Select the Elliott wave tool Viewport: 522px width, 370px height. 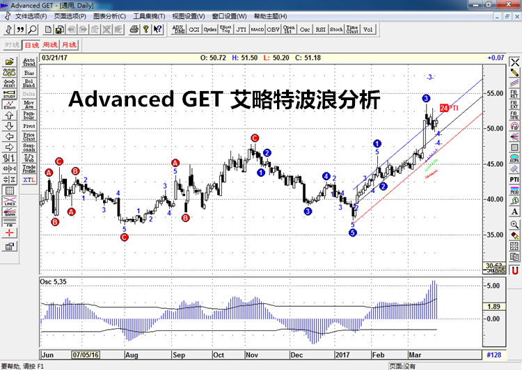coord(10,104)
